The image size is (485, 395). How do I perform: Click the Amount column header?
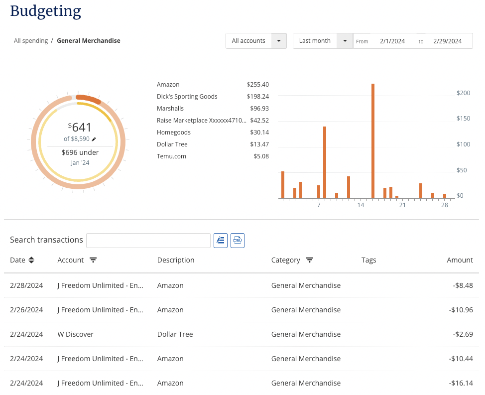coord(460,260)
